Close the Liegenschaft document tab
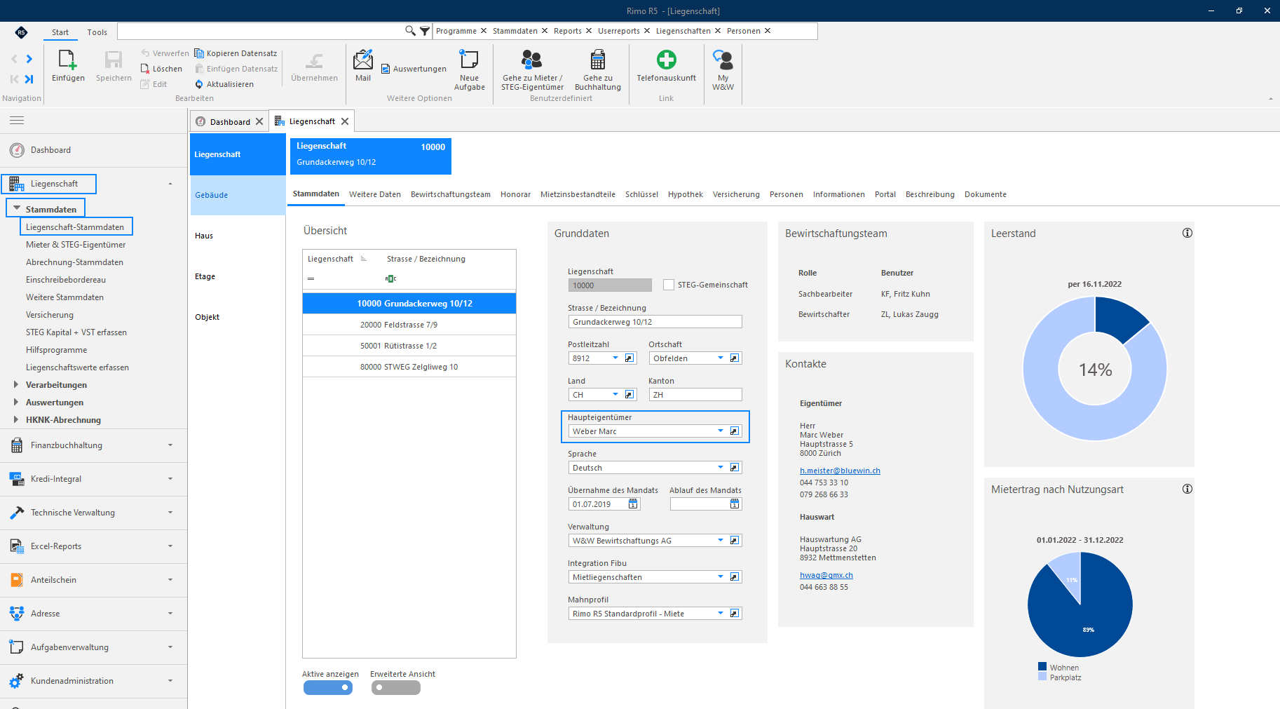Image resolution: width=1280 pixels, height=709 pixels. (345, 121)
